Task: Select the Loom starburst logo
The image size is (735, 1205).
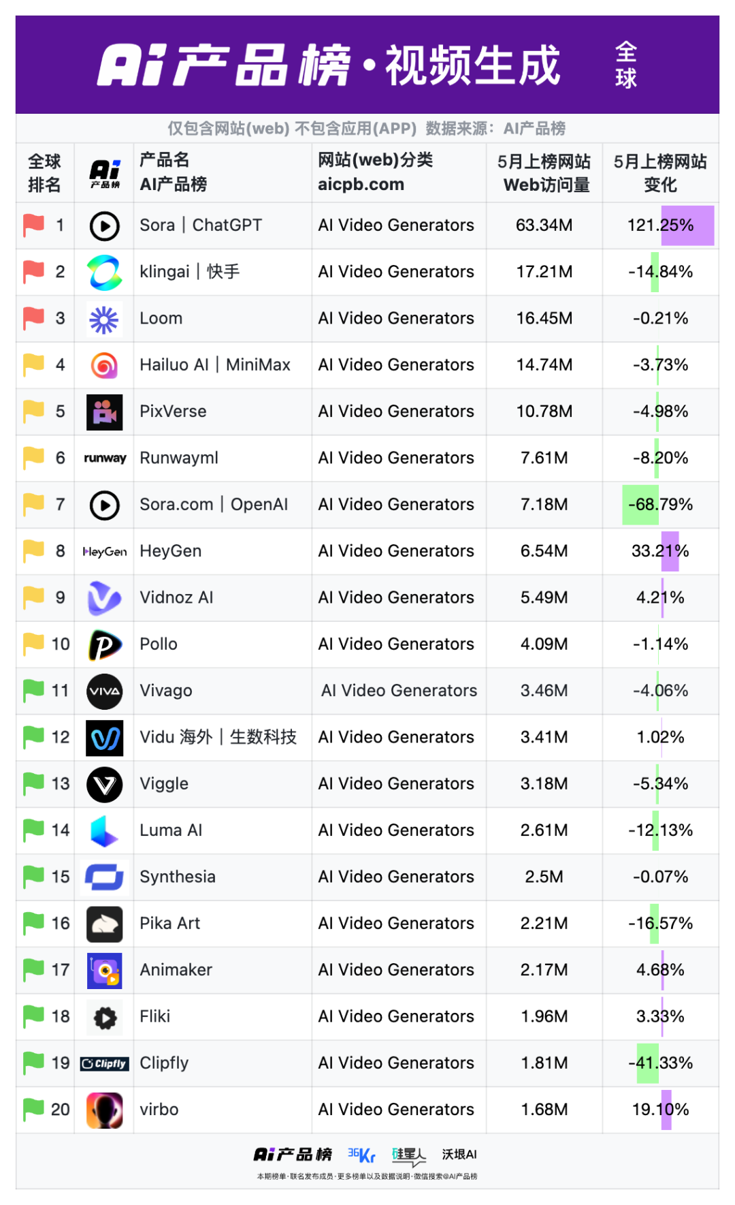Action: (x=104, y=319)
